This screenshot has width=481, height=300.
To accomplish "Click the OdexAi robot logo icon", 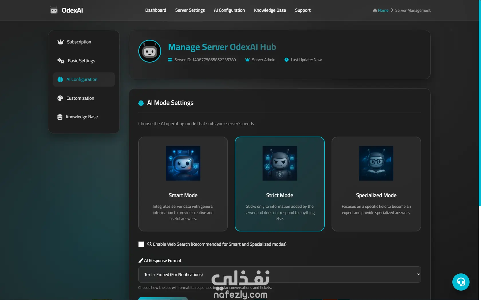I will point(54,10).
